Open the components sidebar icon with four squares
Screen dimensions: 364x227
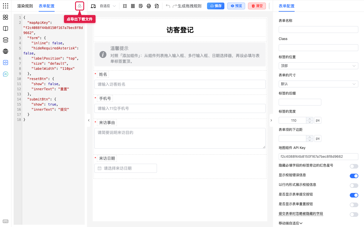tap(5, 17)
